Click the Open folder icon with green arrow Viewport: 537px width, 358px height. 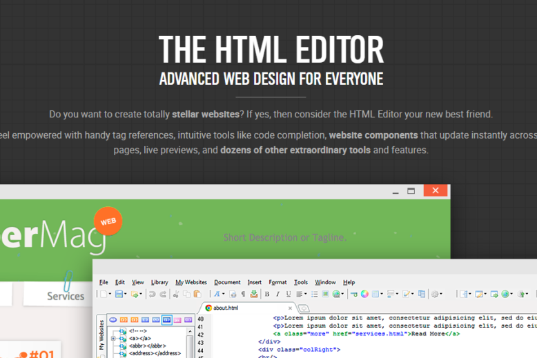(x=135, y=294)
